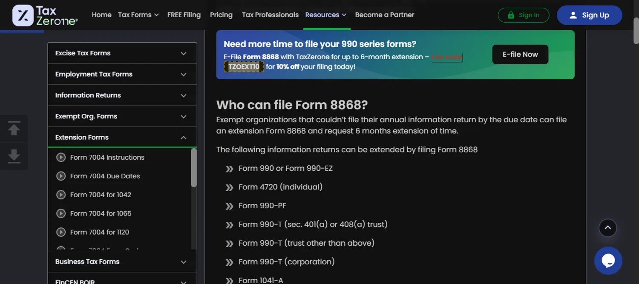Open Form 7004 Due Dates link
Screen dimensions: 639x284
tap(105, 176)
